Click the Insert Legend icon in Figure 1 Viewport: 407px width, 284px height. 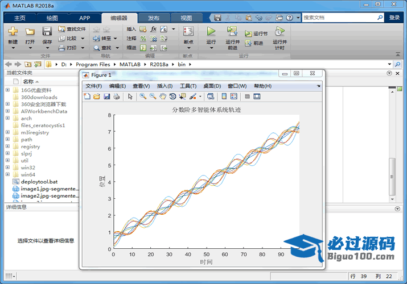click(234, 97)
